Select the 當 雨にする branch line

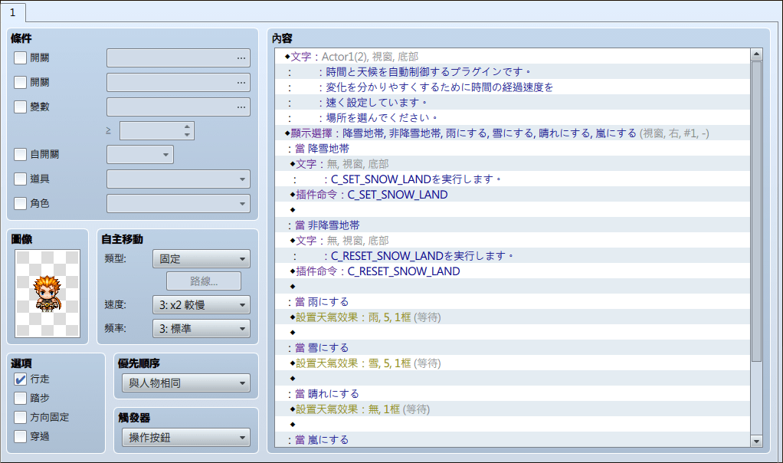[x=513, y=302]
